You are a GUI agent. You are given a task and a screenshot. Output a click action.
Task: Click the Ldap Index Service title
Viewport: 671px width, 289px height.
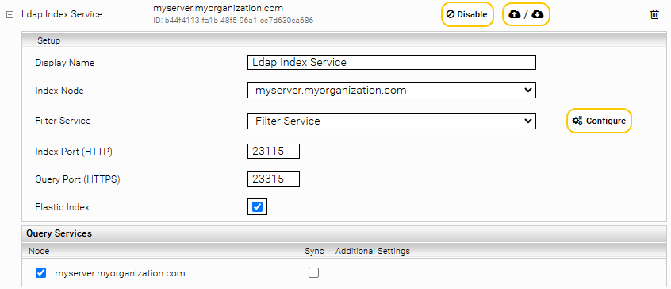pyautogui.click(x=62, y=14)
